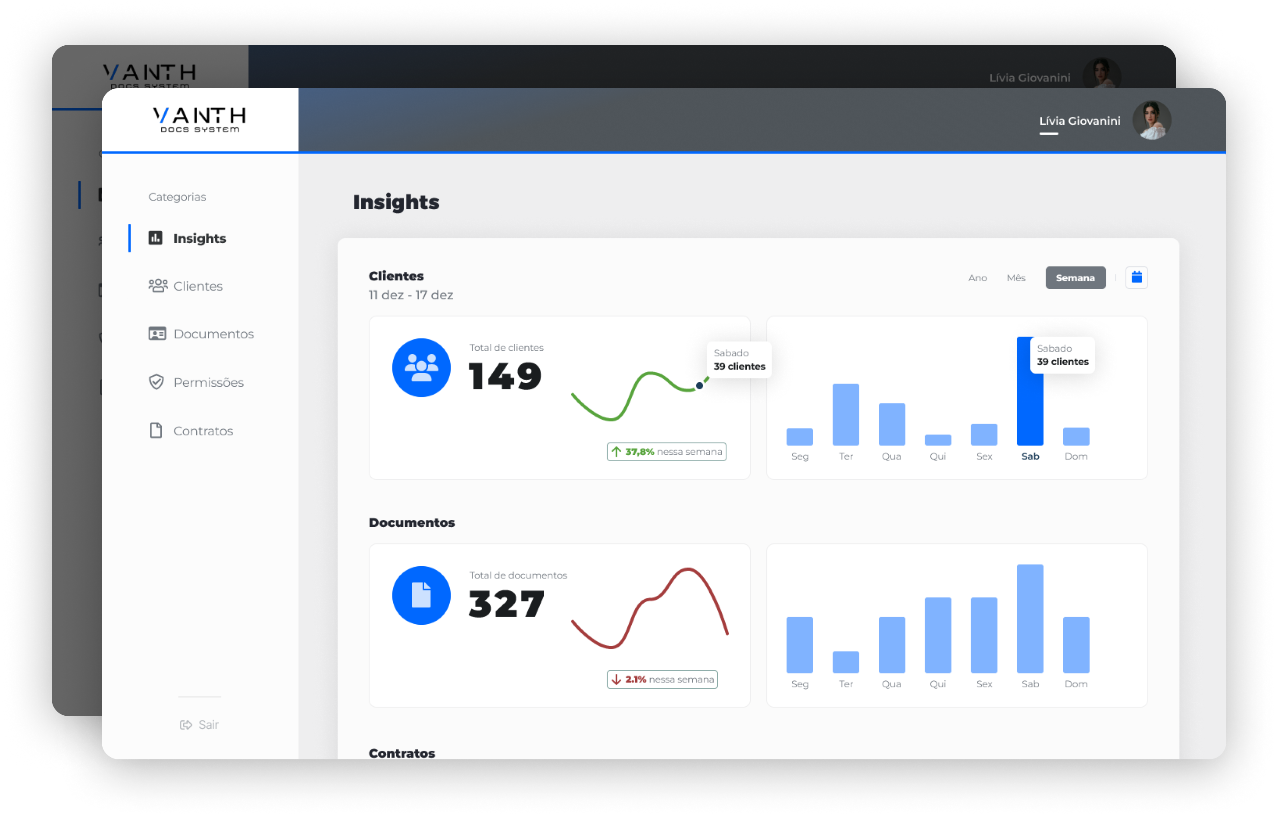
Task: Click the Categorias sidebar label
Action: (x=177, y=197)
